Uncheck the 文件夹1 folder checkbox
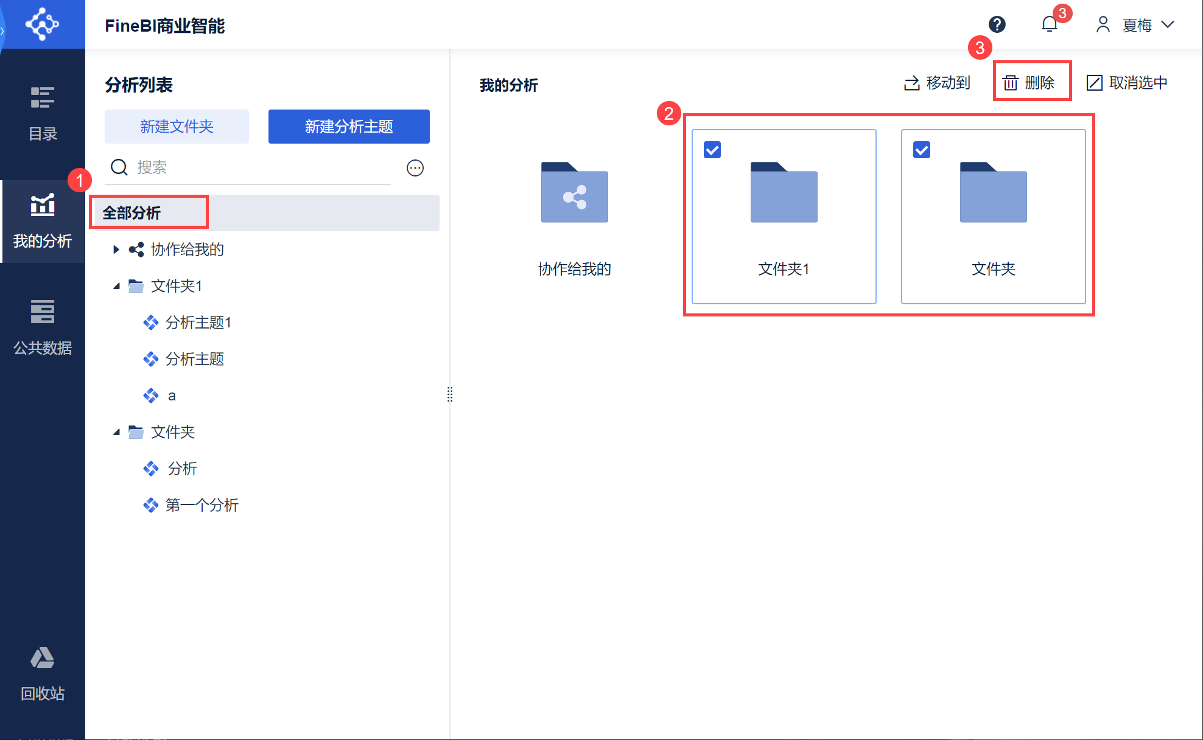The image size is (1203, 740). [712, 150]
